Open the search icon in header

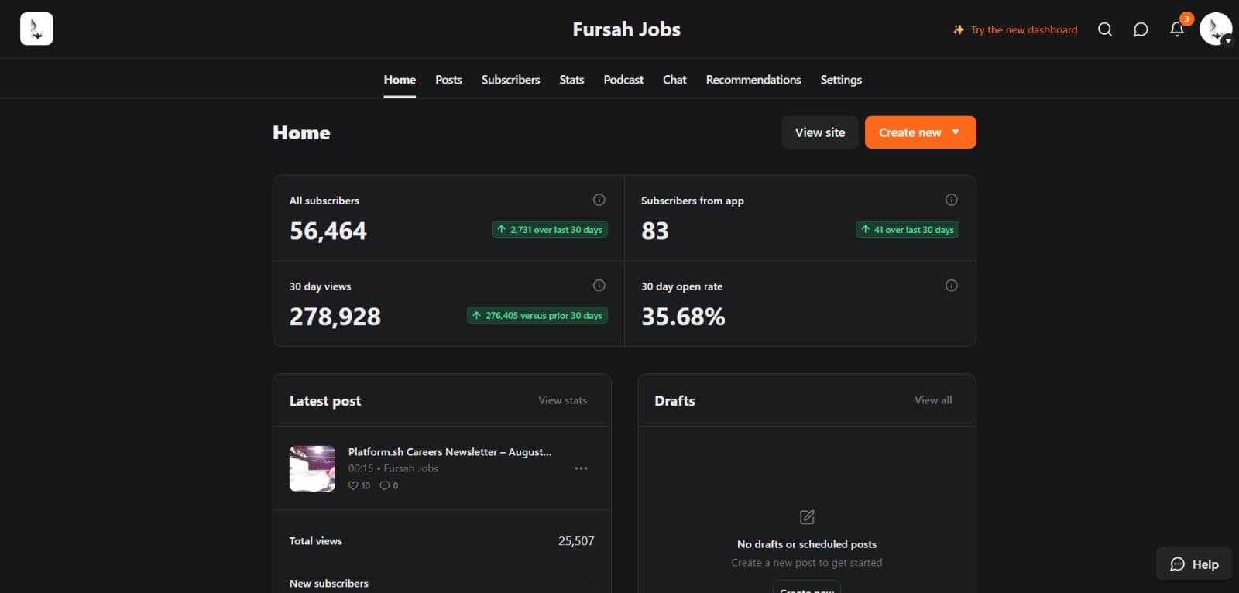(x=1105, y=29)
